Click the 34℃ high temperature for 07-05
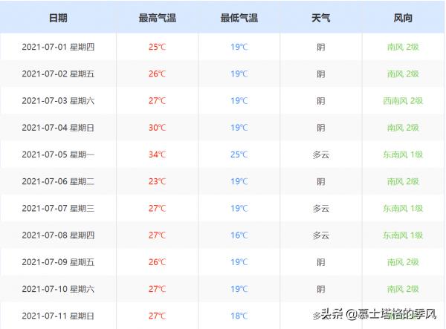Viewport: 446px width, 329px height. click(157, 154)
